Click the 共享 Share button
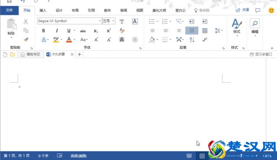 coord(243,10)
